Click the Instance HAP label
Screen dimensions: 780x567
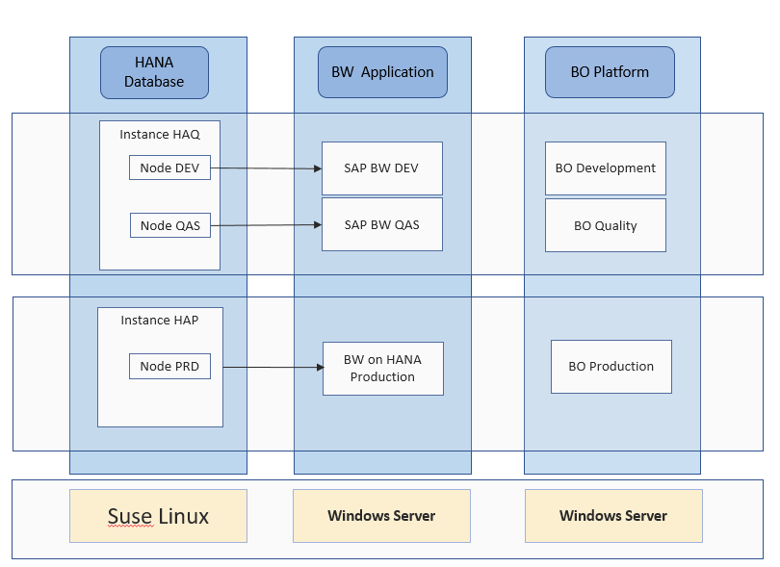point(160,321)
